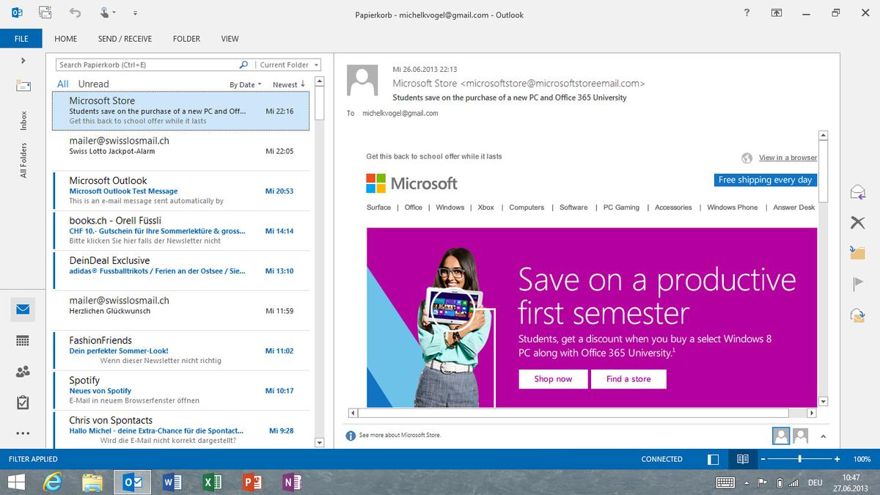Flag the message with the flag icon
The height and width of the screenshot is (495, 880).
click(857, 284)
